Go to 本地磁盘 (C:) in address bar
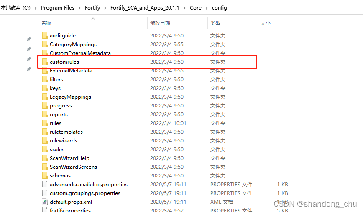Image resolution: width=363 pixels, height=212 pixels. coord(15,8)
